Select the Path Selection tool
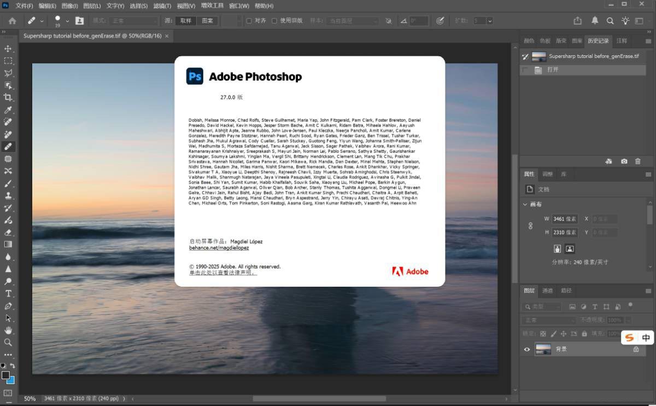Image resolution: width=656 pixels, height=406 pixels. coord(8,318)
